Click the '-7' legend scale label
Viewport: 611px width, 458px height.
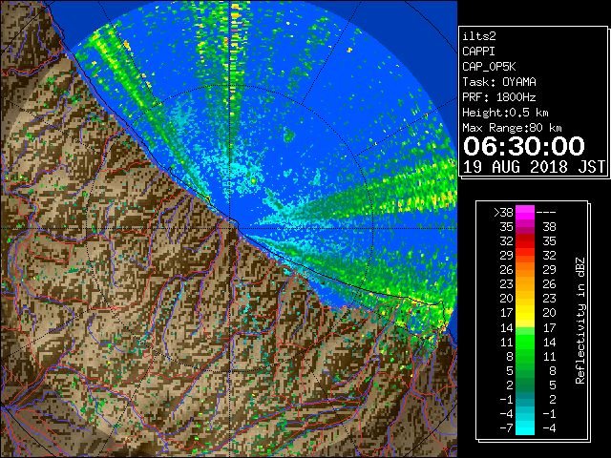click(x=506, y=428)
